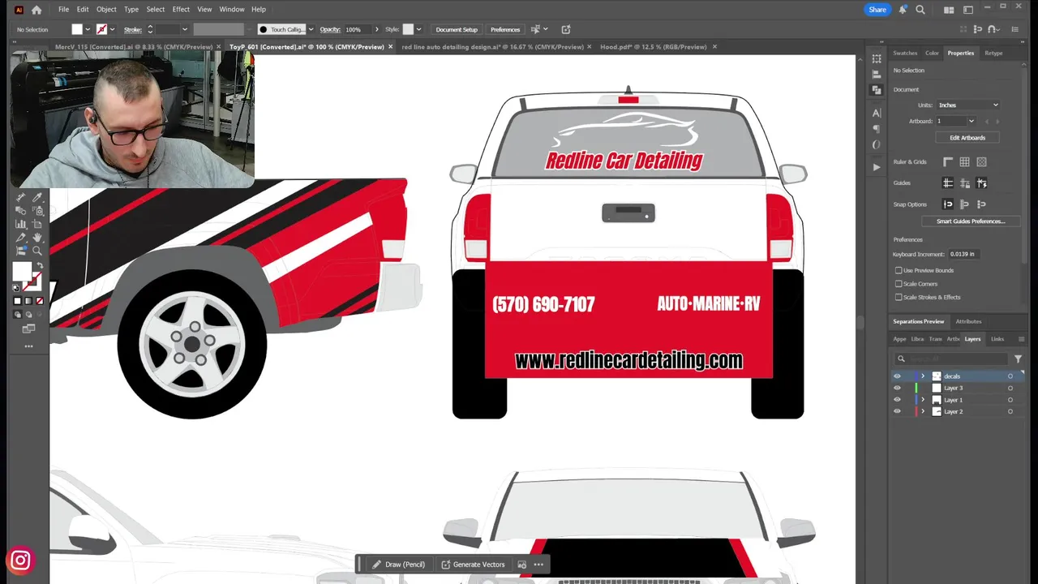Select the Hand tool
1038x584 pixels.
coord(37,238)
